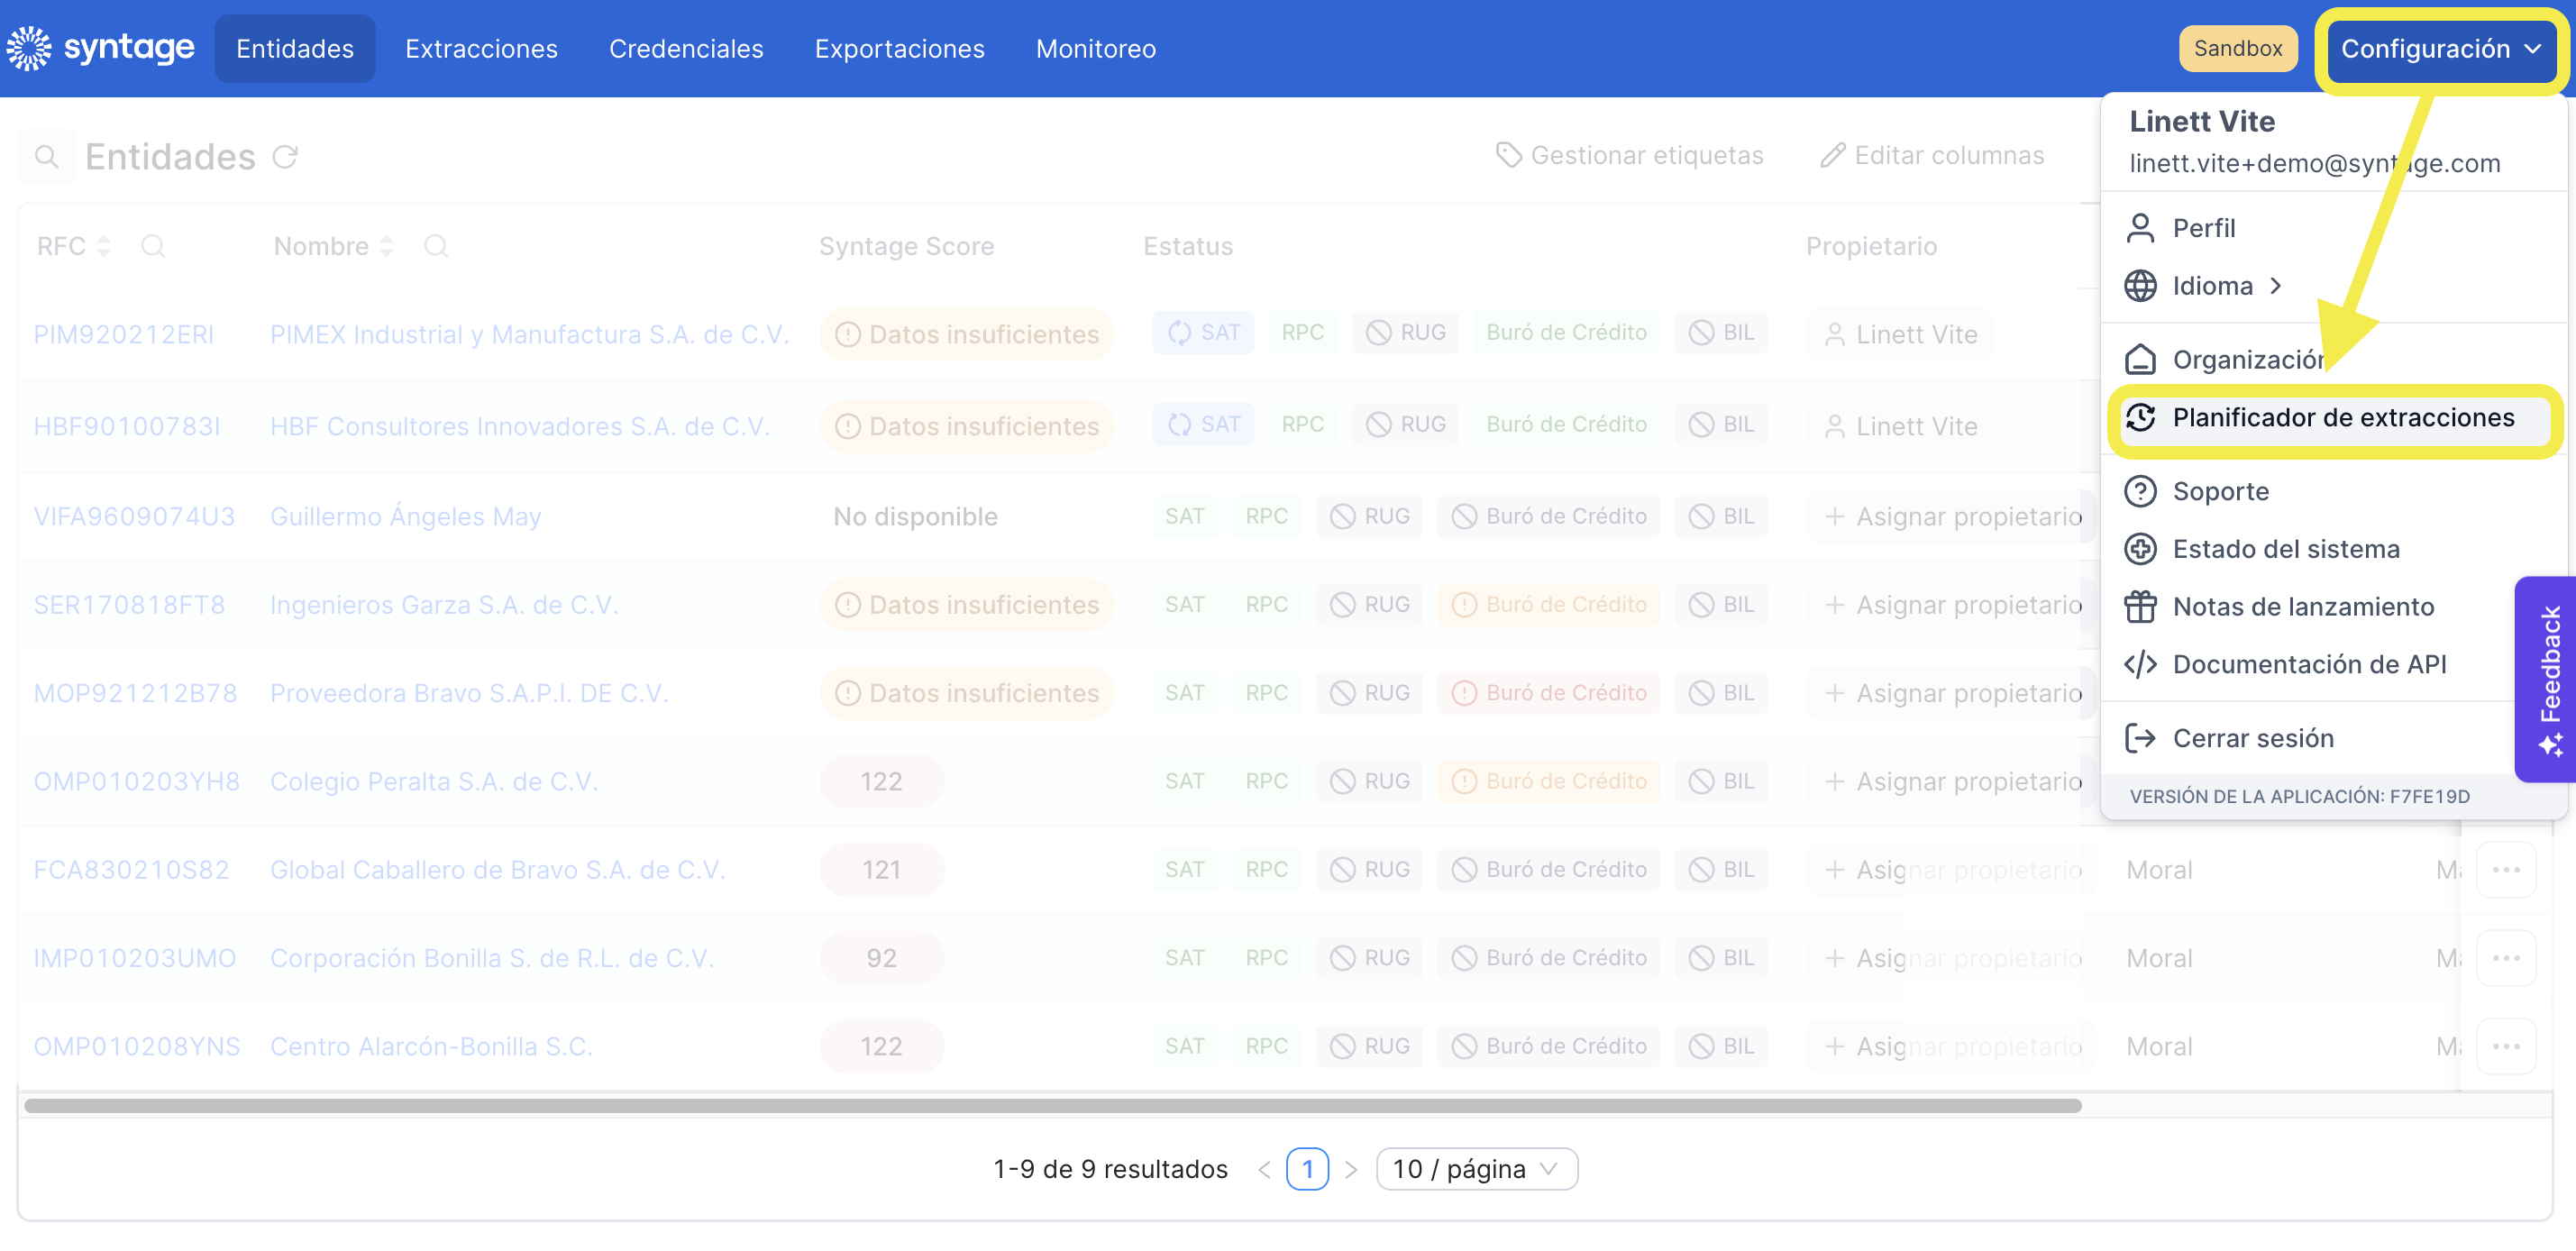Open the 10 / página selector
This screenshot has height=1251, width=2576.
pos(1476,1169)
